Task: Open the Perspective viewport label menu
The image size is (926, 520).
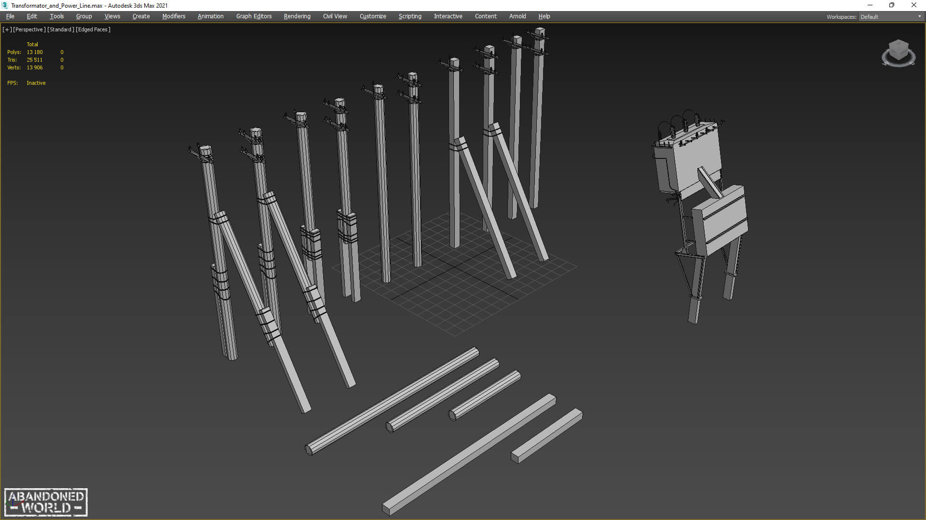Action: pos(29,29)
